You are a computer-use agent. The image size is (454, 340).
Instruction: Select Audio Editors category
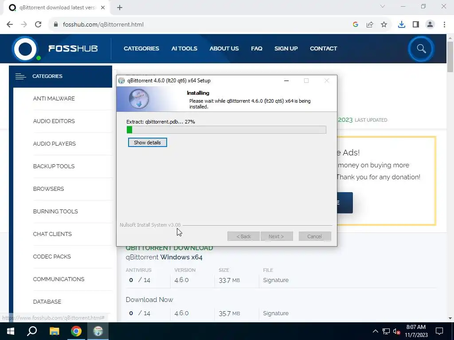click(x=54, y=121)
